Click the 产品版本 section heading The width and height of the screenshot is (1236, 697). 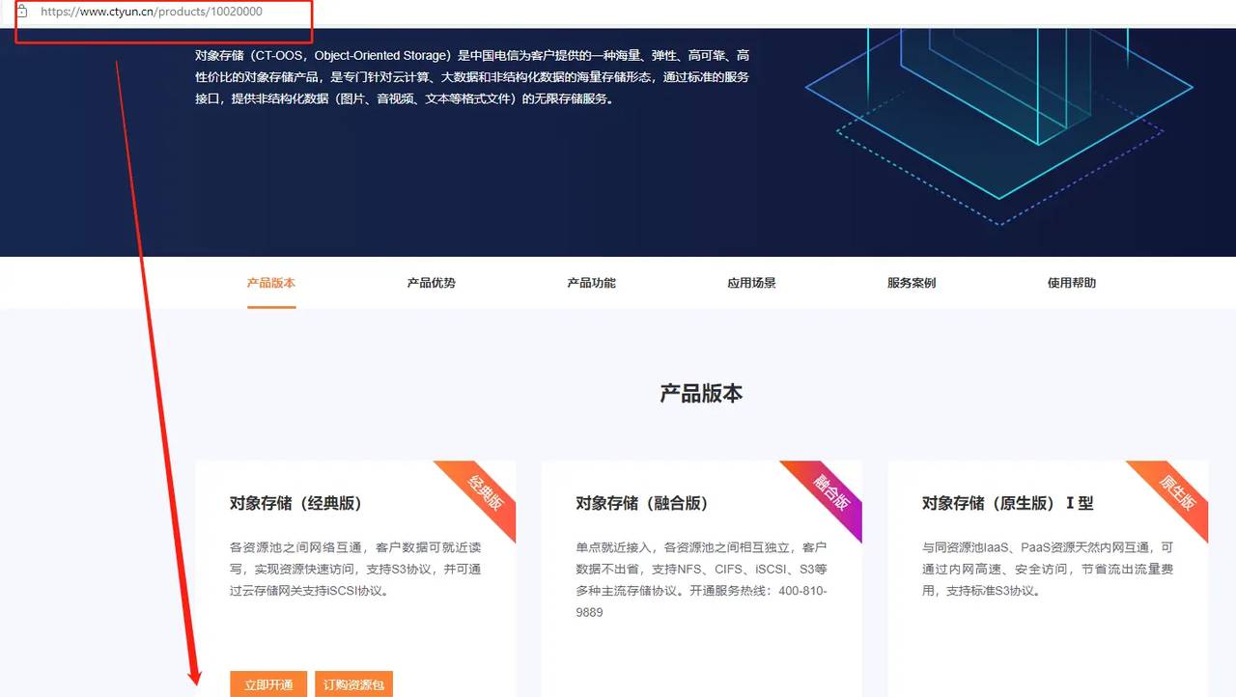coord(702,393)
